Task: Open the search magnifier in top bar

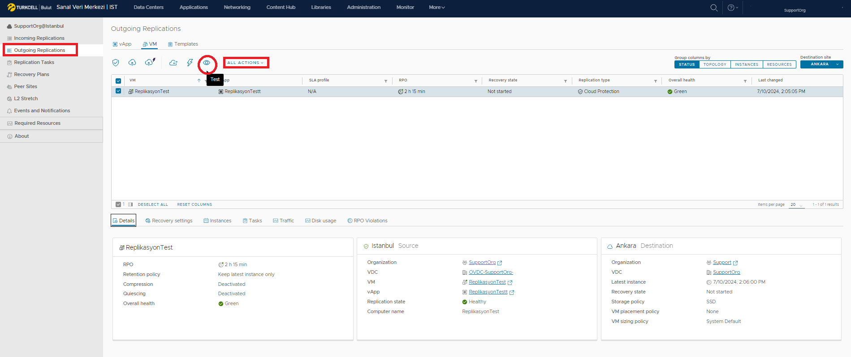Action: tap(714, 8)
